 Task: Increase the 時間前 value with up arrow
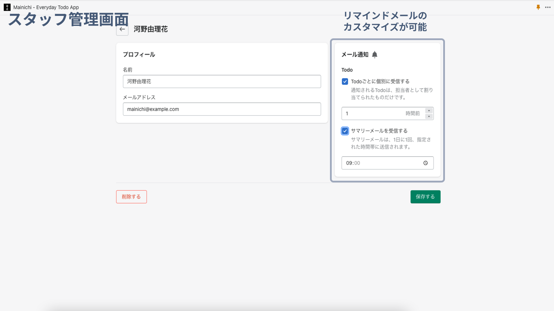(x=429, y=111)
